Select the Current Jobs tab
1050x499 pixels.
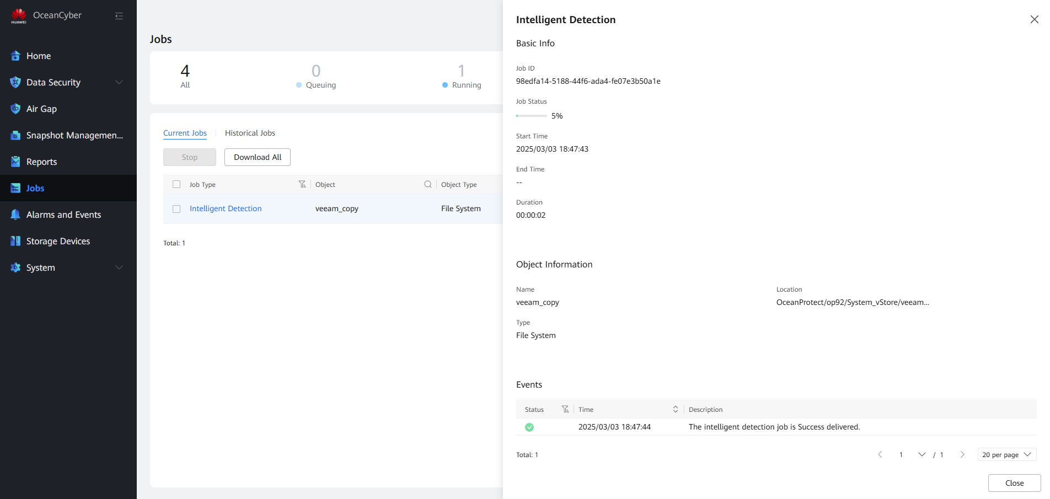click(185, 133)
